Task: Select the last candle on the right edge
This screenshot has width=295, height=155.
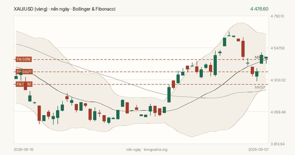Action: click(266, 58)
